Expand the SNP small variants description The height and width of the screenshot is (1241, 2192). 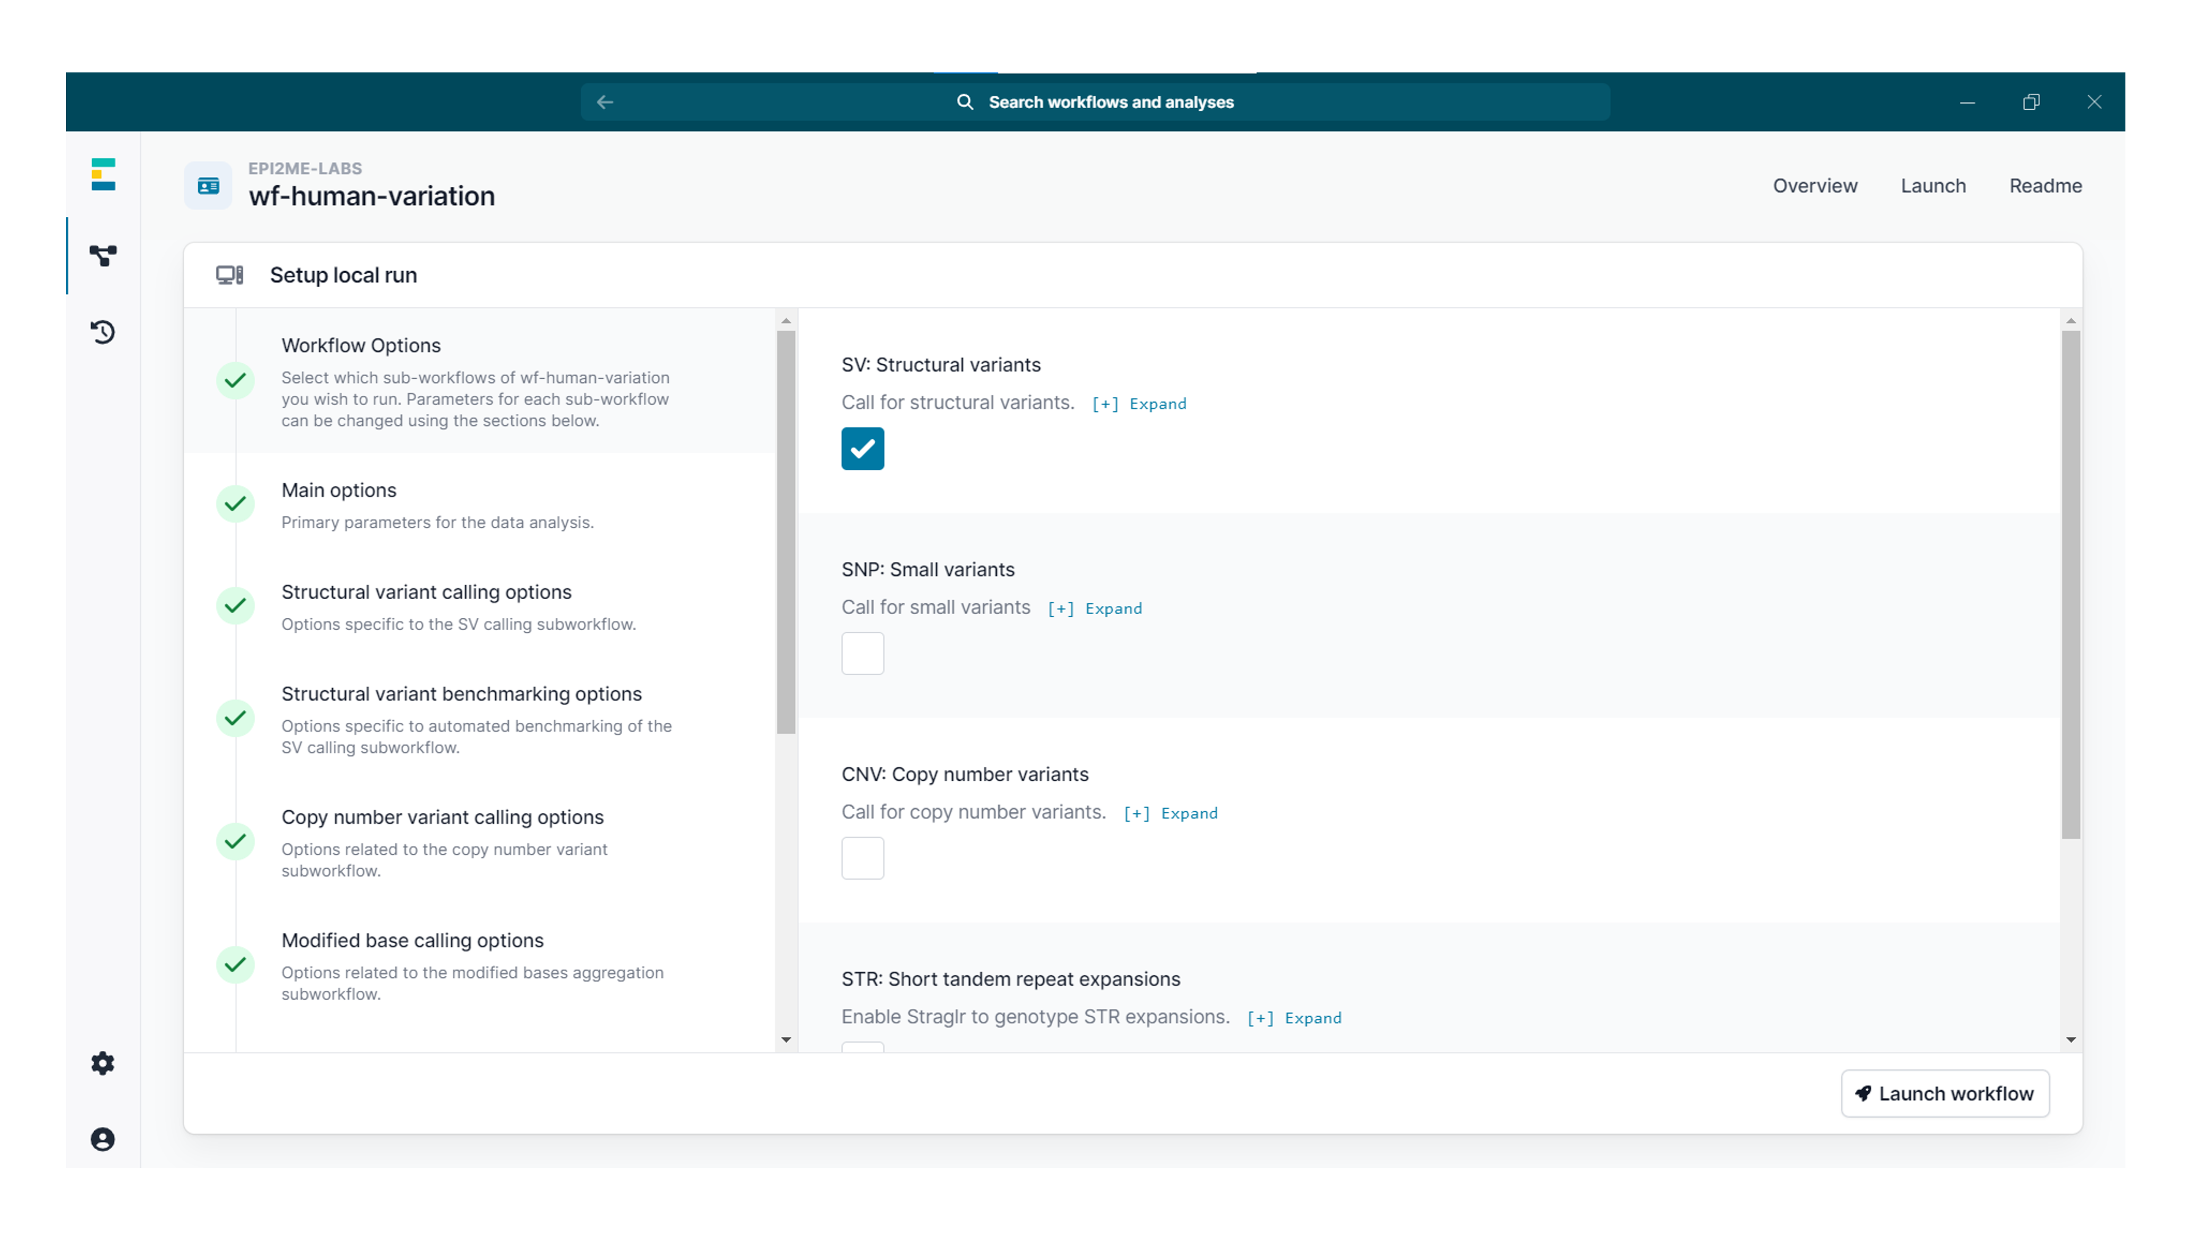(x=1094, y=609)
